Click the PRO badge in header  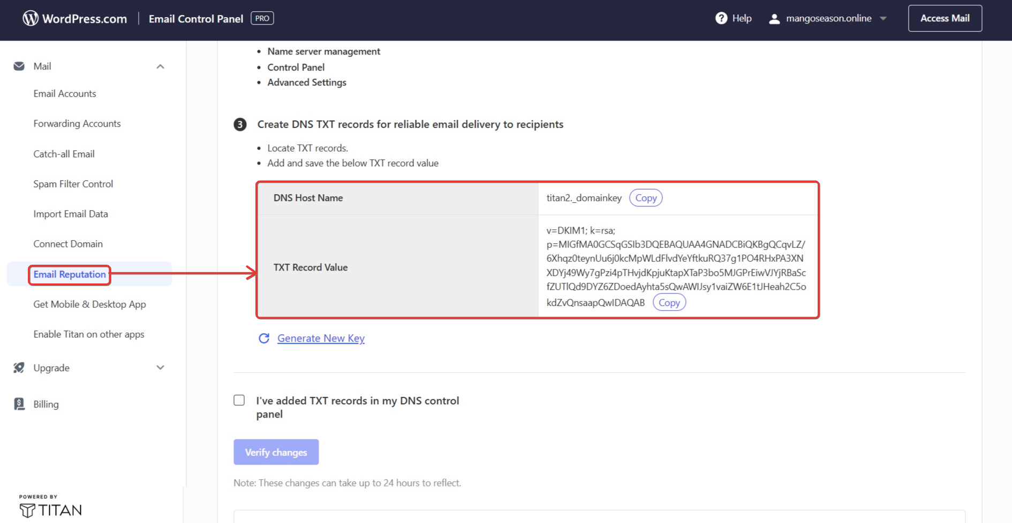(262, 18)
